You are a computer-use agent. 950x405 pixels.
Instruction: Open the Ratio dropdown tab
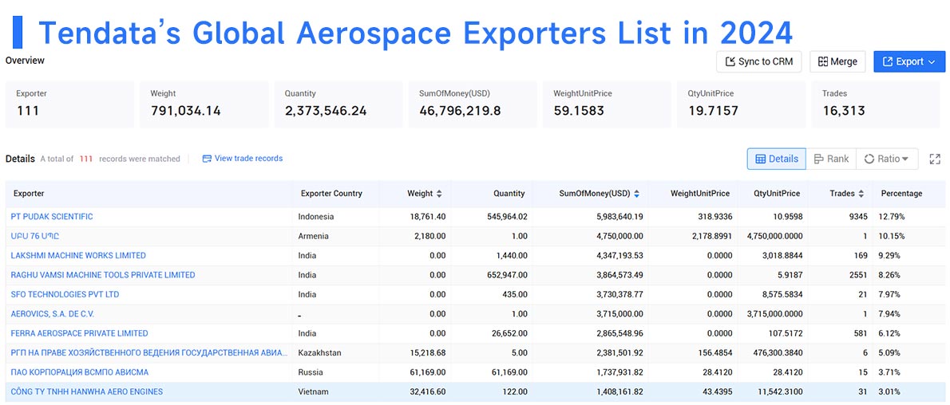[x=886, y=159]
